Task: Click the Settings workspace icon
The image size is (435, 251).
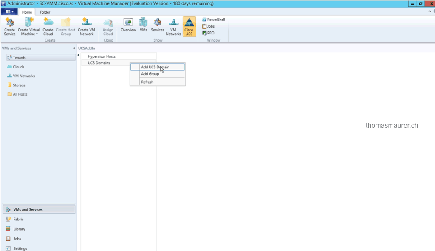Action: click(8, 248)
